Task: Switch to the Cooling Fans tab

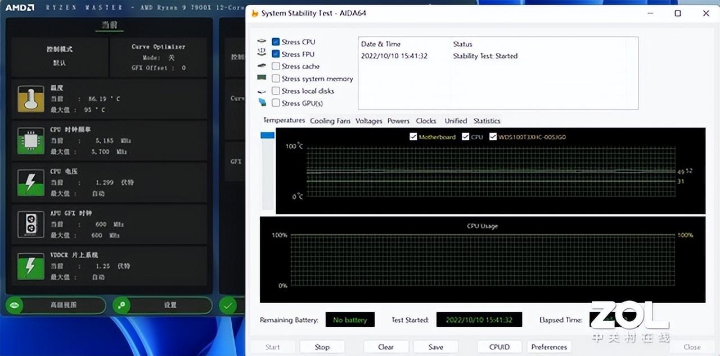Action: pyautogui.click(x=330, y=121)
